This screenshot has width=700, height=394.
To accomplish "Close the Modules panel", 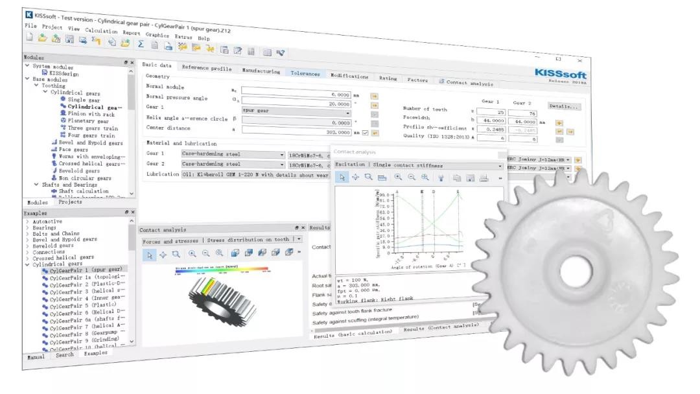I will coord(132,62).
